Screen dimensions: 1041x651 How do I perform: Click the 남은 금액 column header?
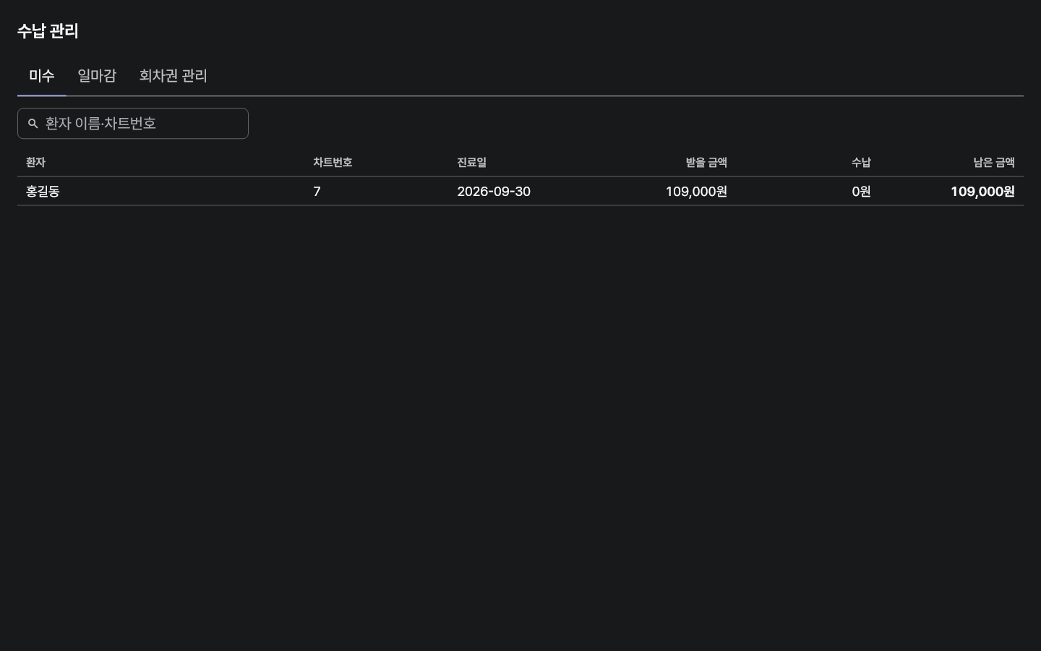(x=994, y=163)
